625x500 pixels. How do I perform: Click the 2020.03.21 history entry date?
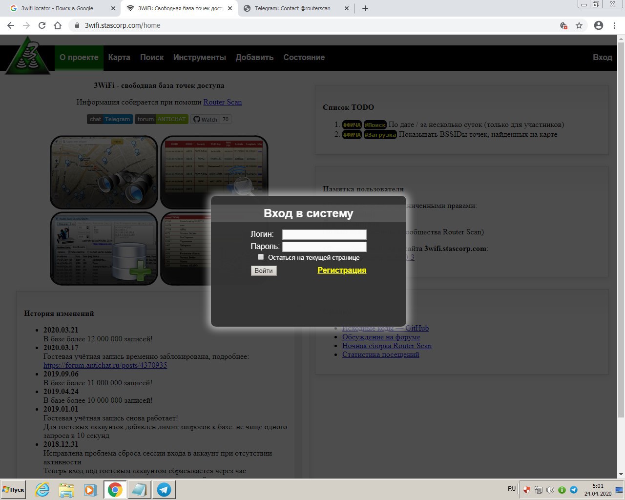(61, 330)
